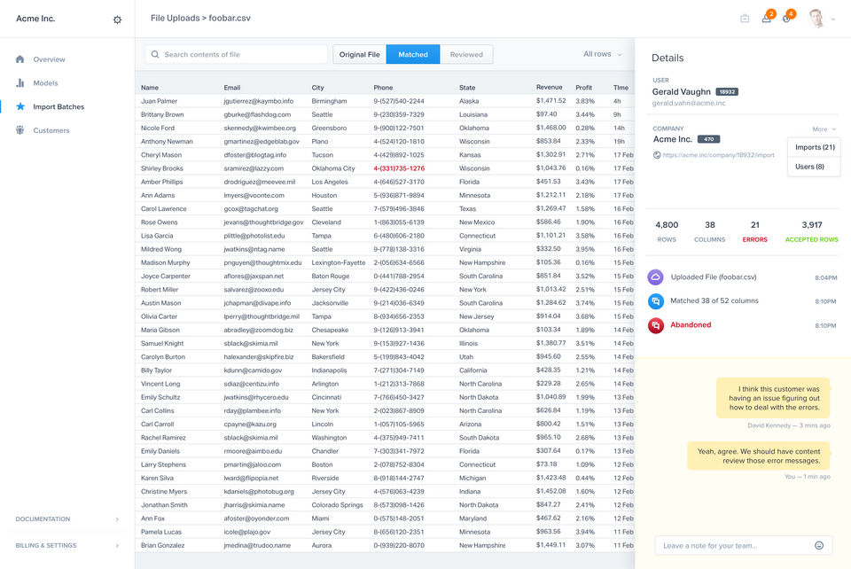The height and width of the screenshot is (569, 851).
Task: Click the company badge 470
Action: click(x=708, y=139)
